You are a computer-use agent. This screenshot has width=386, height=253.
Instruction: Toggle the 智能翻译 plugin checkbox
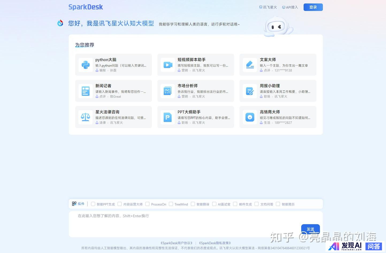click(x=193, y=204)
